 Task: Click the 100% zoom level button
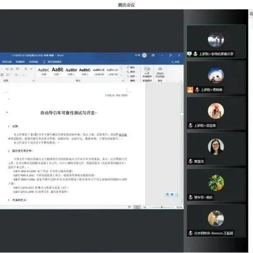(x=179, y=207)
